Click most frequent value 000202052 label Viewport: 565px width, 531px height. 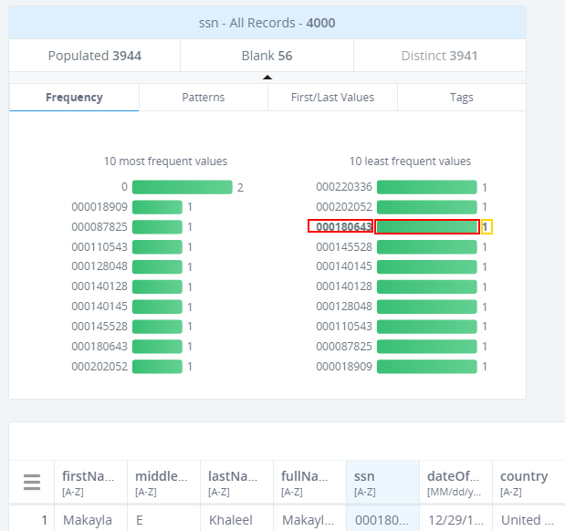(99, 367)
